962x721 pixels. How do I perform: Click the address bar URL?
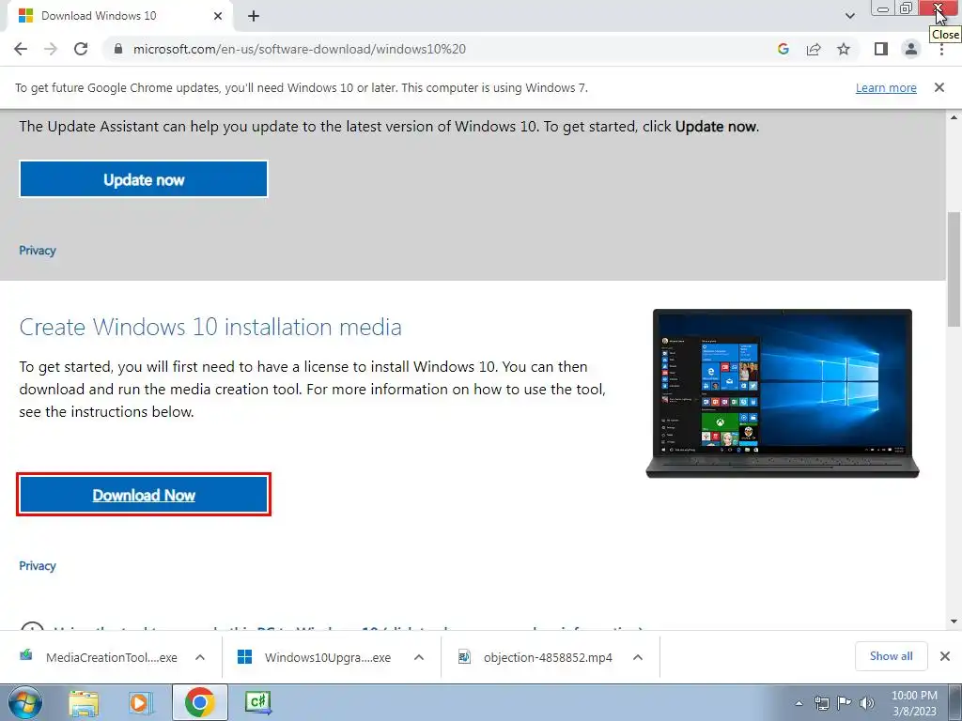coord(300,49)
